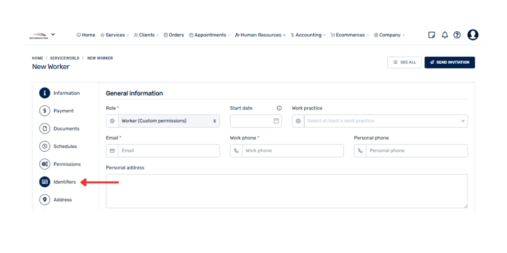The image size is (507, 253).
Task: Select the Documents sidebar icon
Action: pyautogui.click(x=45, y=129)
